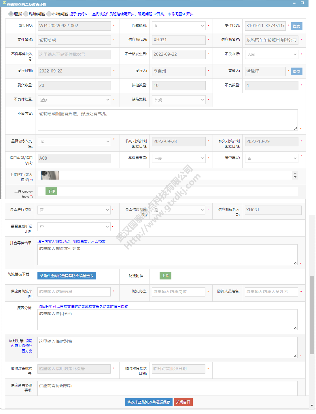Choose the 市场问题 radio option
This screenshot has height=414, width=316.
tap(49, 14)
